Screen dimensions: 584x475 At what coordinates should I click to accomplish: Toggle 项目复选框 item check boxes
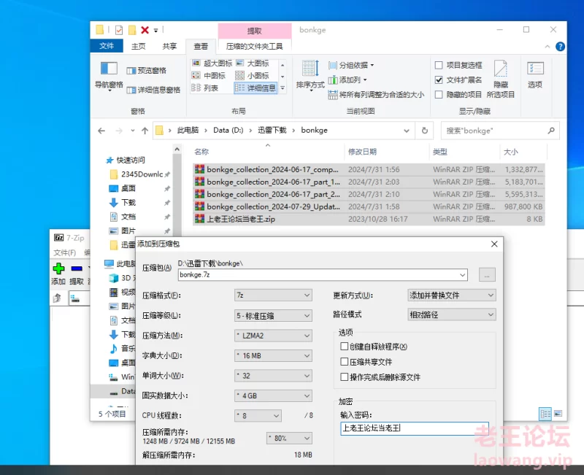439,65
